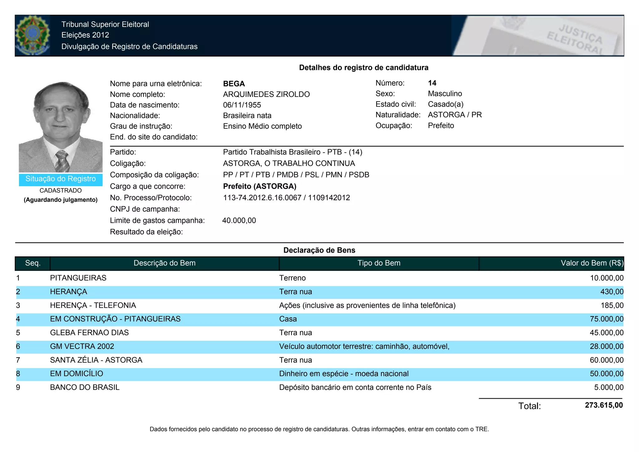Click the candidate name BEGA
The width and height of the screenshot is (639, 452).
point(234,84)
